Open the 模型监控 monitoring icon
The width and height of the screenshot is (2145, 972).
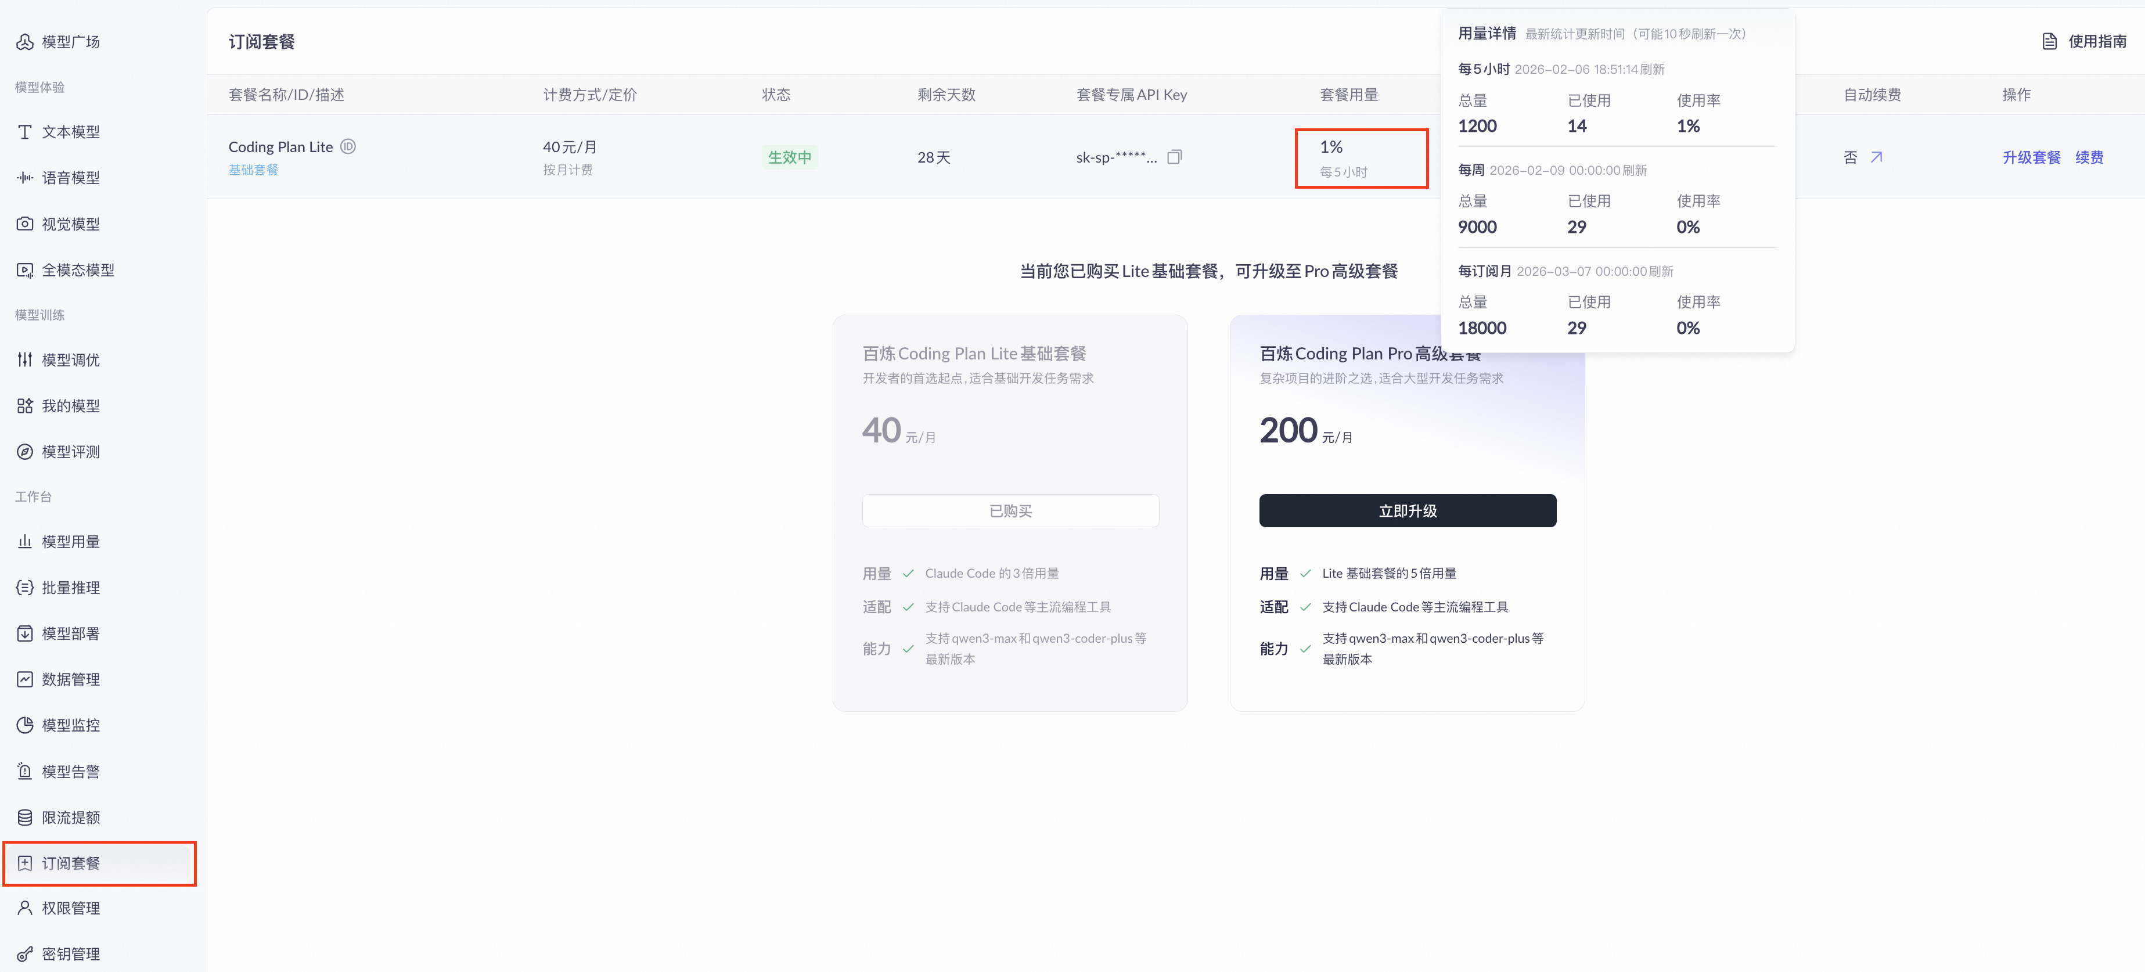click(x=24, y=725)
